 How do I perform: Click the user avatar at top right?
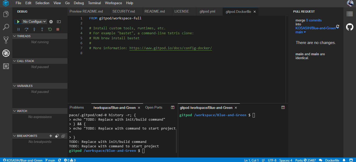click(350, 3)
